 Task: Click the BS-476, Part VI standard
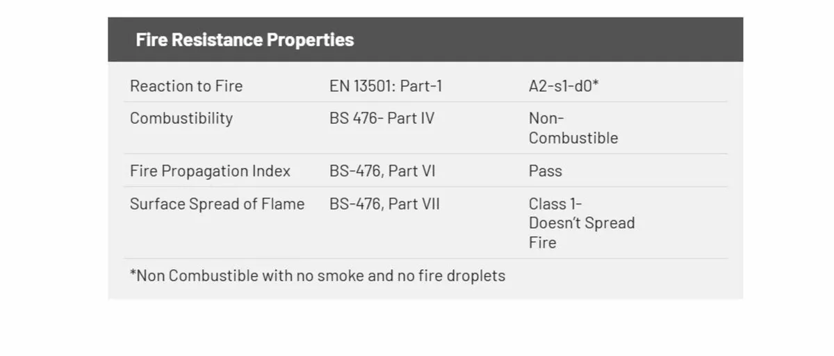[x=382, y=171]
